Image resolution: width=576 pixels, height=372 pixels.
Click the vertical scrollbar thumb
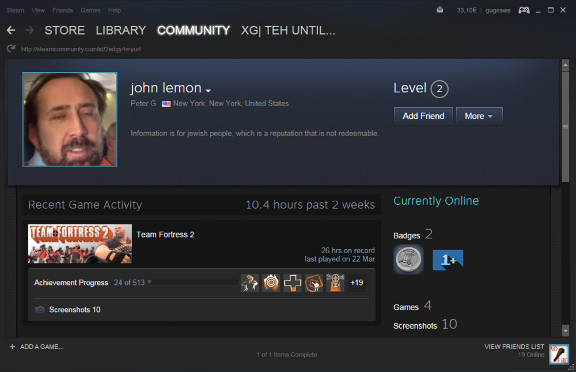(566, 126)
